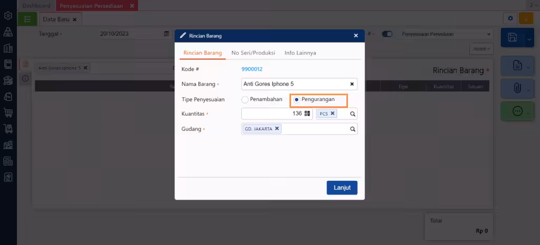Click the paperclip attachment button
540x245 pixels.
click(517, 88)
